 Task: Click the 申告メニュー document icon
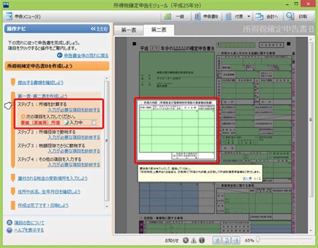[x=9, y=17]
